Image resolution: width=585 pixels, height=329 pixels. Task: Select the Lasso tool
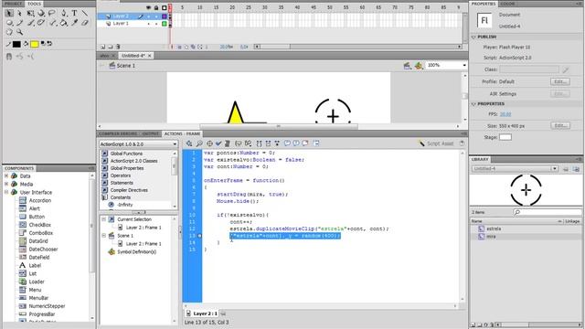tap(52, 13)
